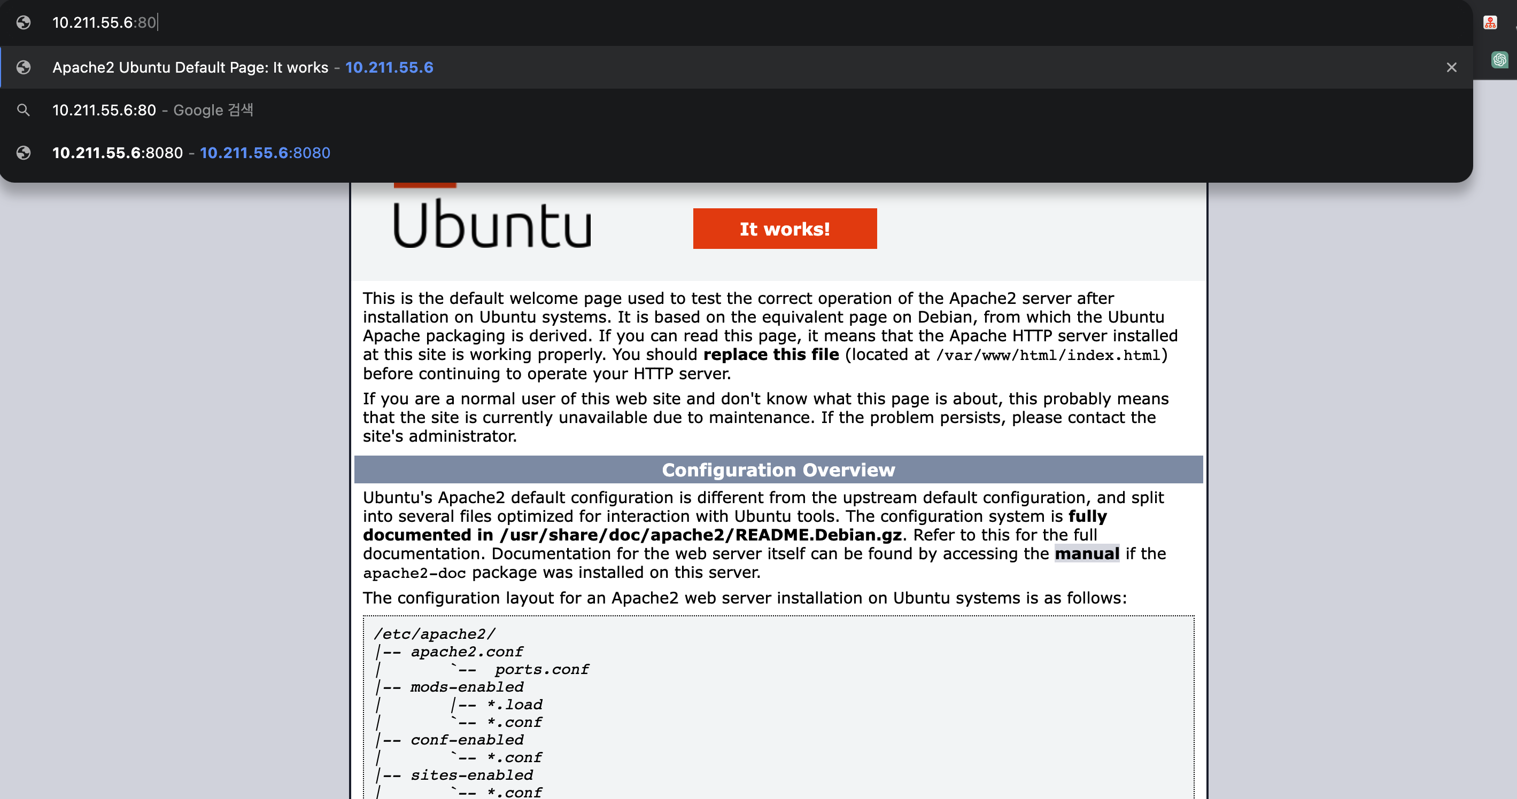Select the Apache2 Ubuntu Default Page suggestion
Screen dimensions: 1517x799
point(190,67)
